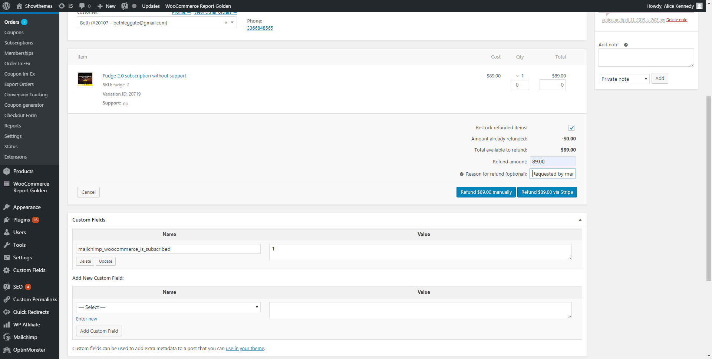Open WooCommerce Report Golden in admin bar
Image resolution: width=712 pixels, height=359 pixels.
198,6
